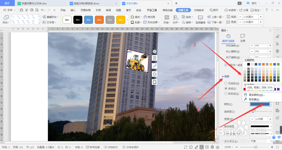Select the straight line shape in gallery
This screenshot has width=282, height=150.
tap(13, 17)
